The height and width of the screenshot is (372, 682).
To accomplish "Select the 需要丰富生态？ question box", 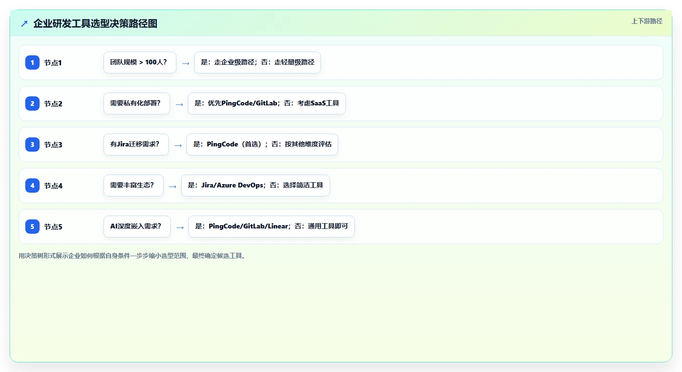I will click(x=134, y=186).
